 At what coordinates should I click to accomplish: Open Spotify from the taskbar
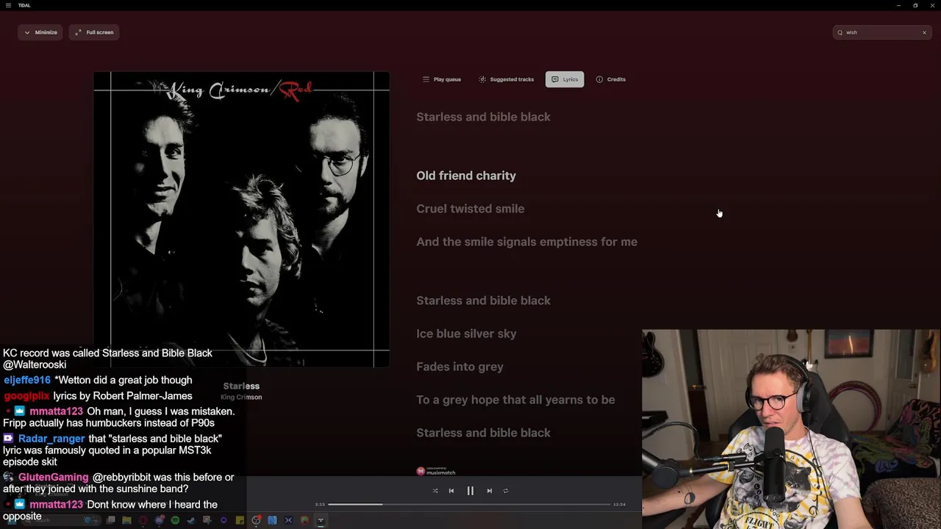point(175,520)
